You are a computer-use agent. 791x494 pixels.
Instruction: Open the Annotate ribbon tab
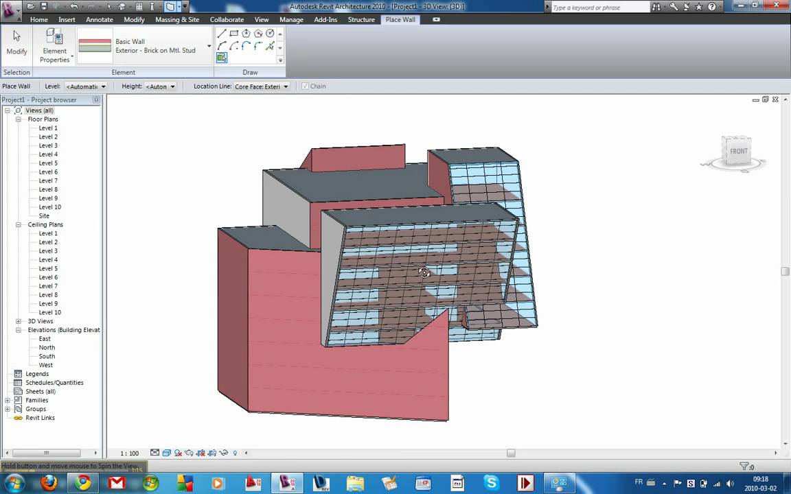100,20
